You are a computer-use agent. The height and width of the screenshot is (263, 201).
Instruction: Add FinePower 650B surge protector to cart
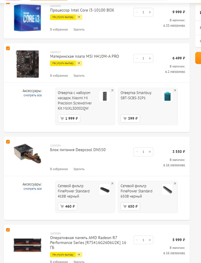(x=130, y=206)
